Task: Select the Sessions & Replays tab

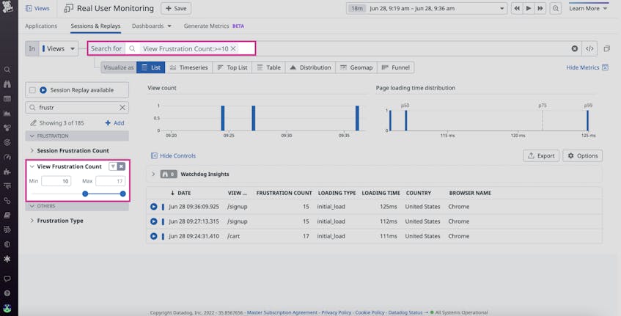Action: [95, 26]
